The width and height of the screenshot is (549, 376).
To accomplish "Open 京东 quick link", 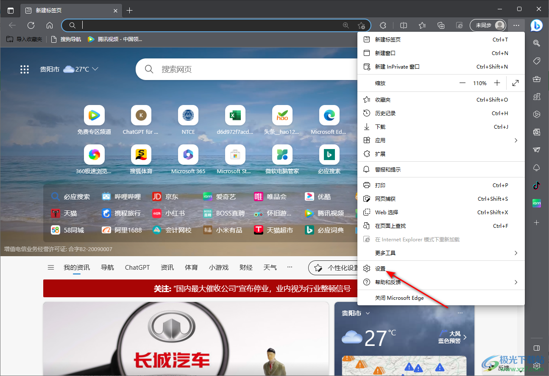I will [x=165, y=197].
